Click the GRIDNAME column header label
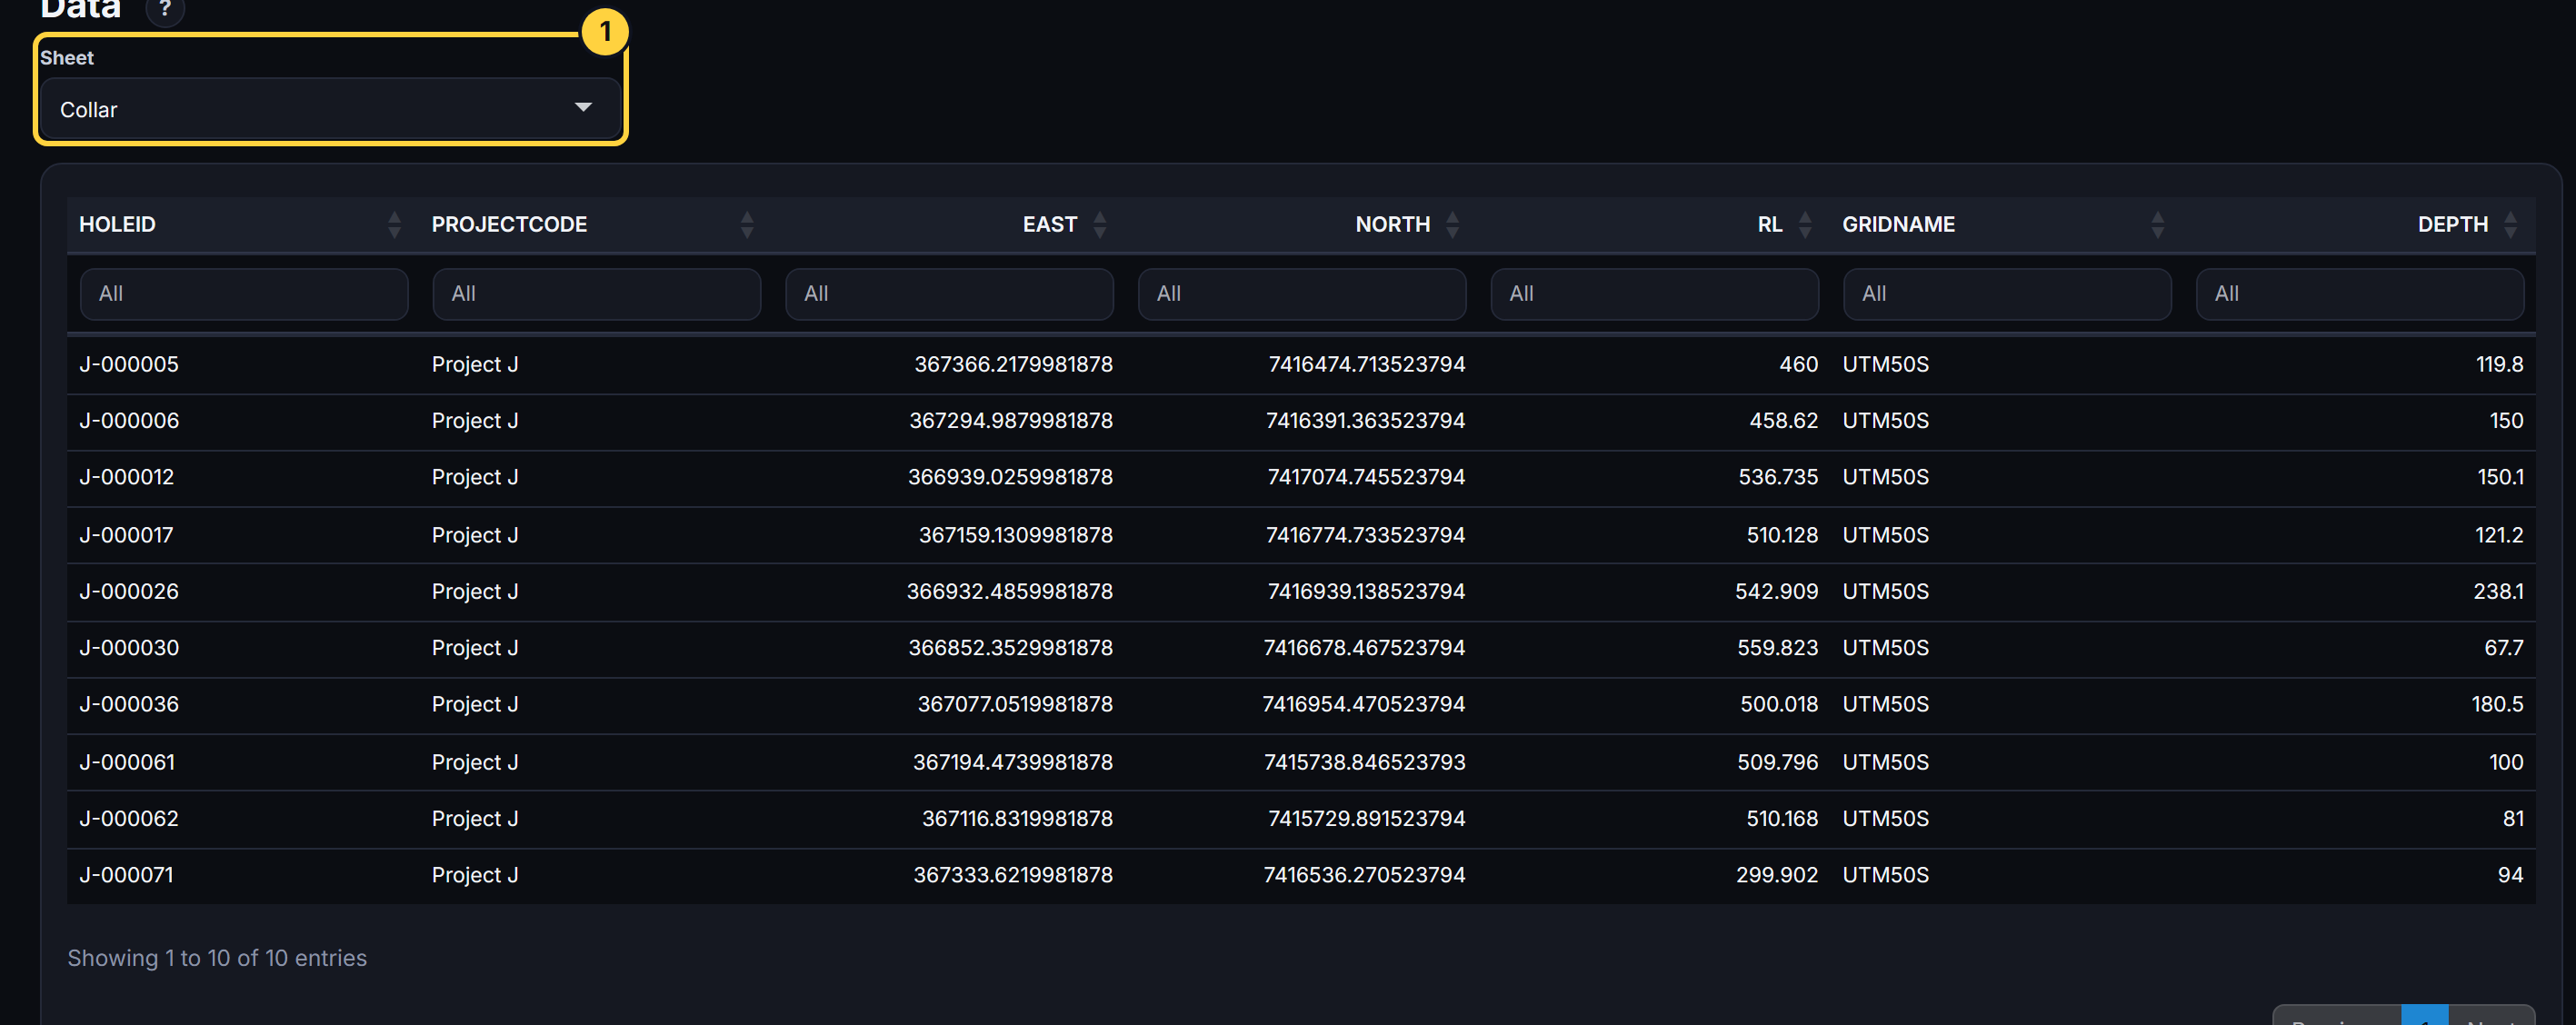The image size is (2576, 1025). tap(1898, 224)
